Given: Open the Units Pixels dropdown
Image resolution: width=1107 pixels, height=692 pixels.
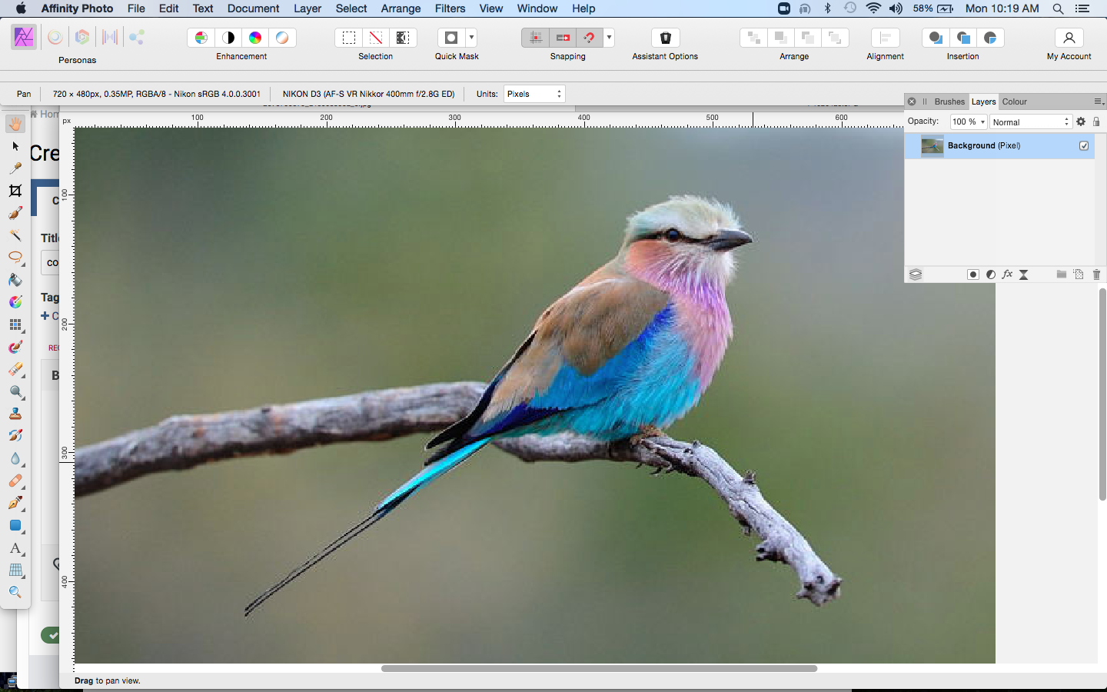Looking at the screenshot, I should click(534, 94).
